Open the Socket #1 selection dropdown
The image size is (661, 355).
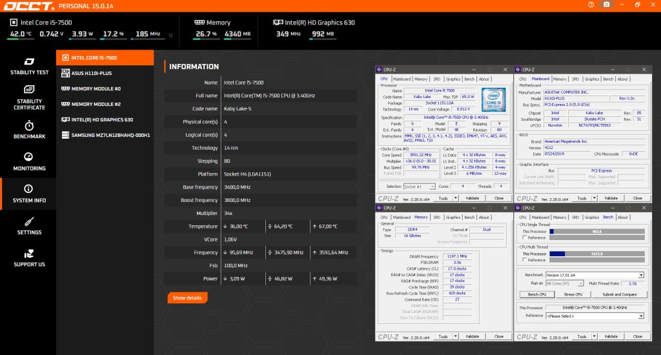[419, 187]
